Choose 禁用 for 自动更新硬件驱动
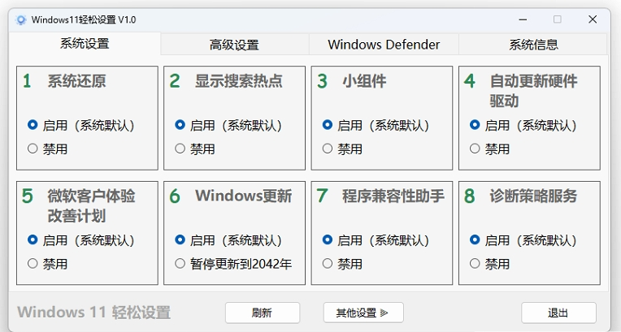This screenshot has width=621, height=332. [475, 149]
